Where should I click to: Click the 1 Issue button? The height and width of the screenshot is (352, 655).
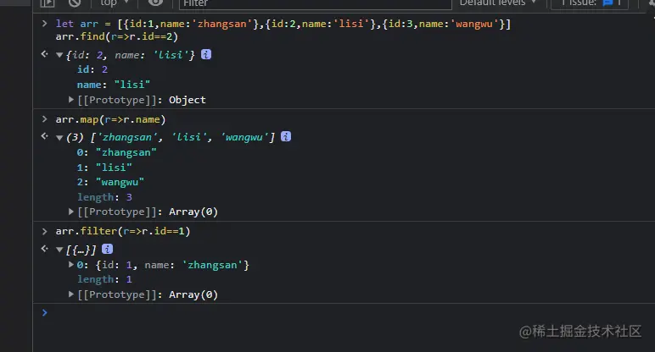click(x=590, y=3)
